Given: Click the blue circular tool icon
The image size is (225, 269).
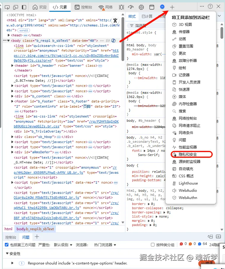Looking at the screenshot, I should click(x=162, y=7).
